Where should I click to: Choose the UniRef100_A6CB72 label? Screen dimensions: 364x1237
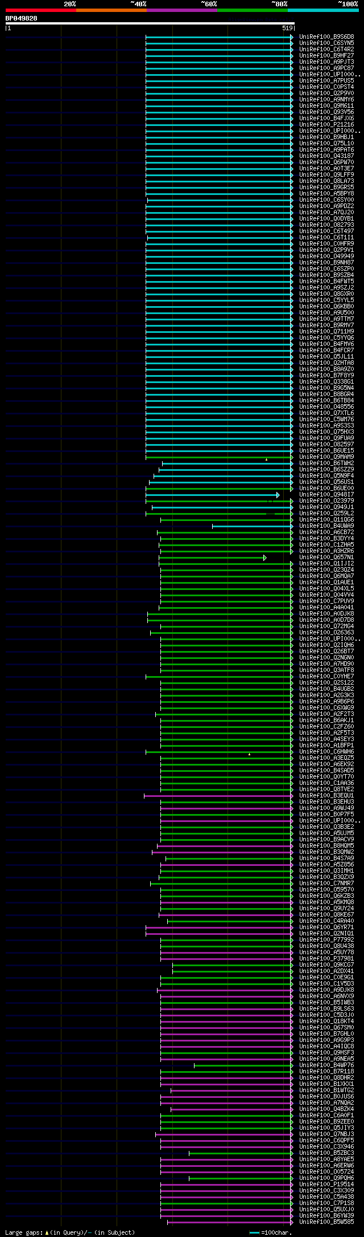[x=326, y=532]
